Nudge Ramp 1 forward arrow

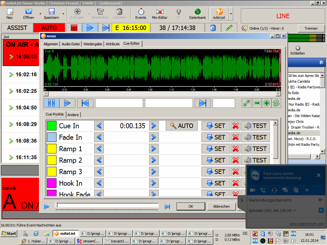(x=154, y=149)
